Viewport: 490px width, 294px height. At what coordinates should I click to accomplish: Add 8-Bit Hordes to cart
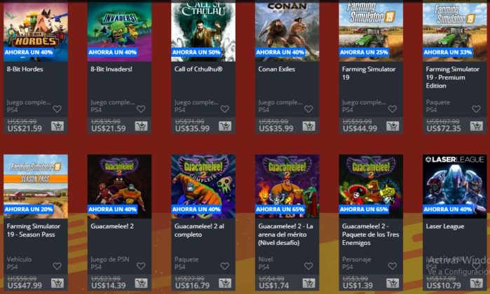click(x=57, y=126)
